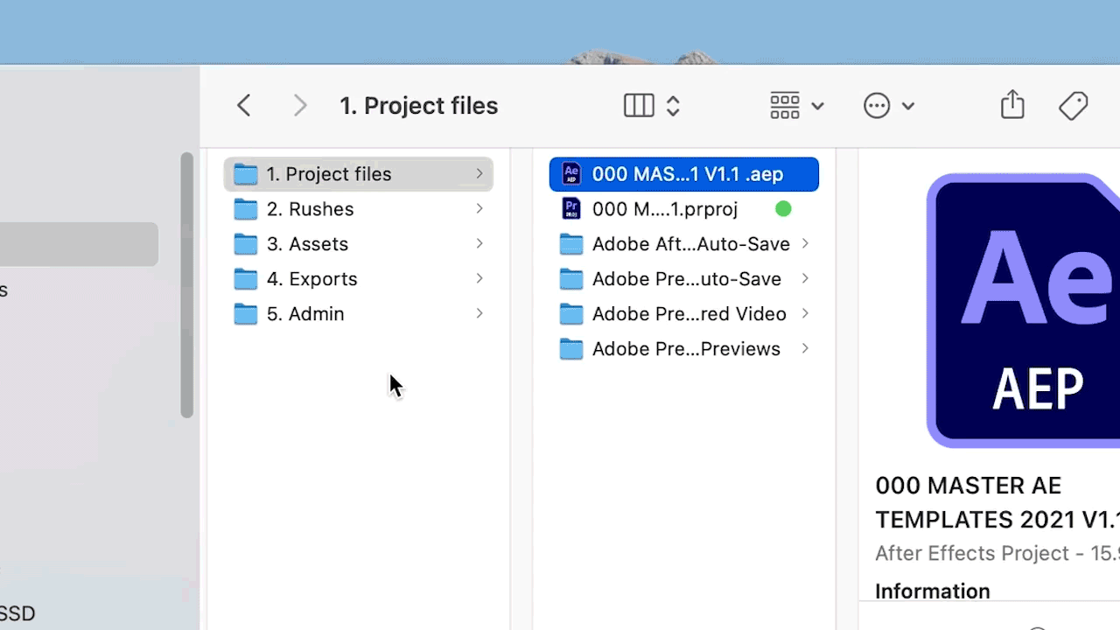Select the 4. Exports folder

[x=359, y=279]
